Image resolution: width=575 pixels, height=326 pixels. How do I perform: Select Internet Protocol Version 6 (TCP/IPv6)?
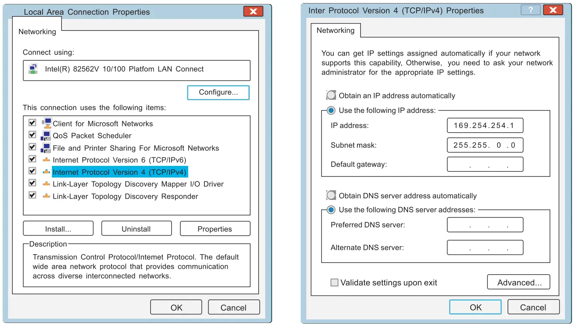coord(120,160)
